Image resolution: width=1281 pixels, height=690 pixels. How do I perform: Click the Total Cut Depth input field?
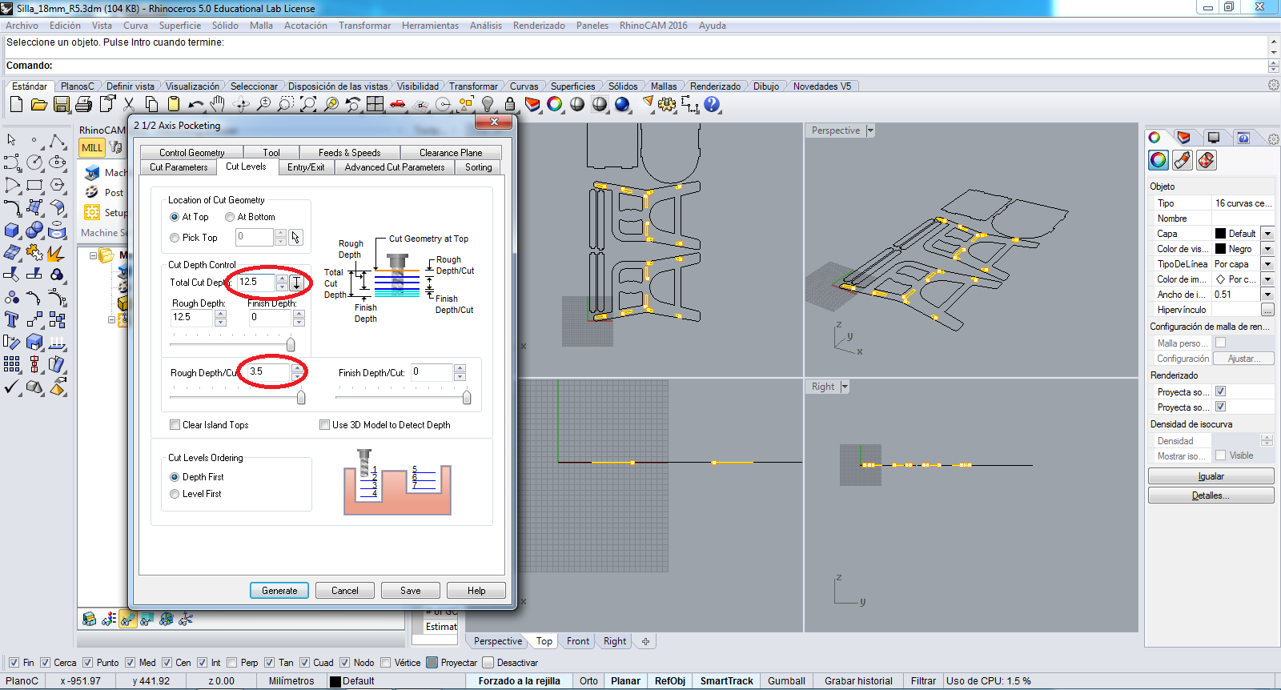(x=255, y=283)
